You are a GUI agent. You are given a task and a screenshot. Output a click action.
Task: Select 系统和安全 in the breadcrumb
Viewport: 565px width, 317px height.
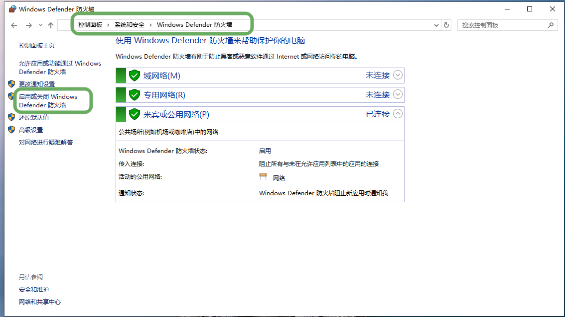130,25
